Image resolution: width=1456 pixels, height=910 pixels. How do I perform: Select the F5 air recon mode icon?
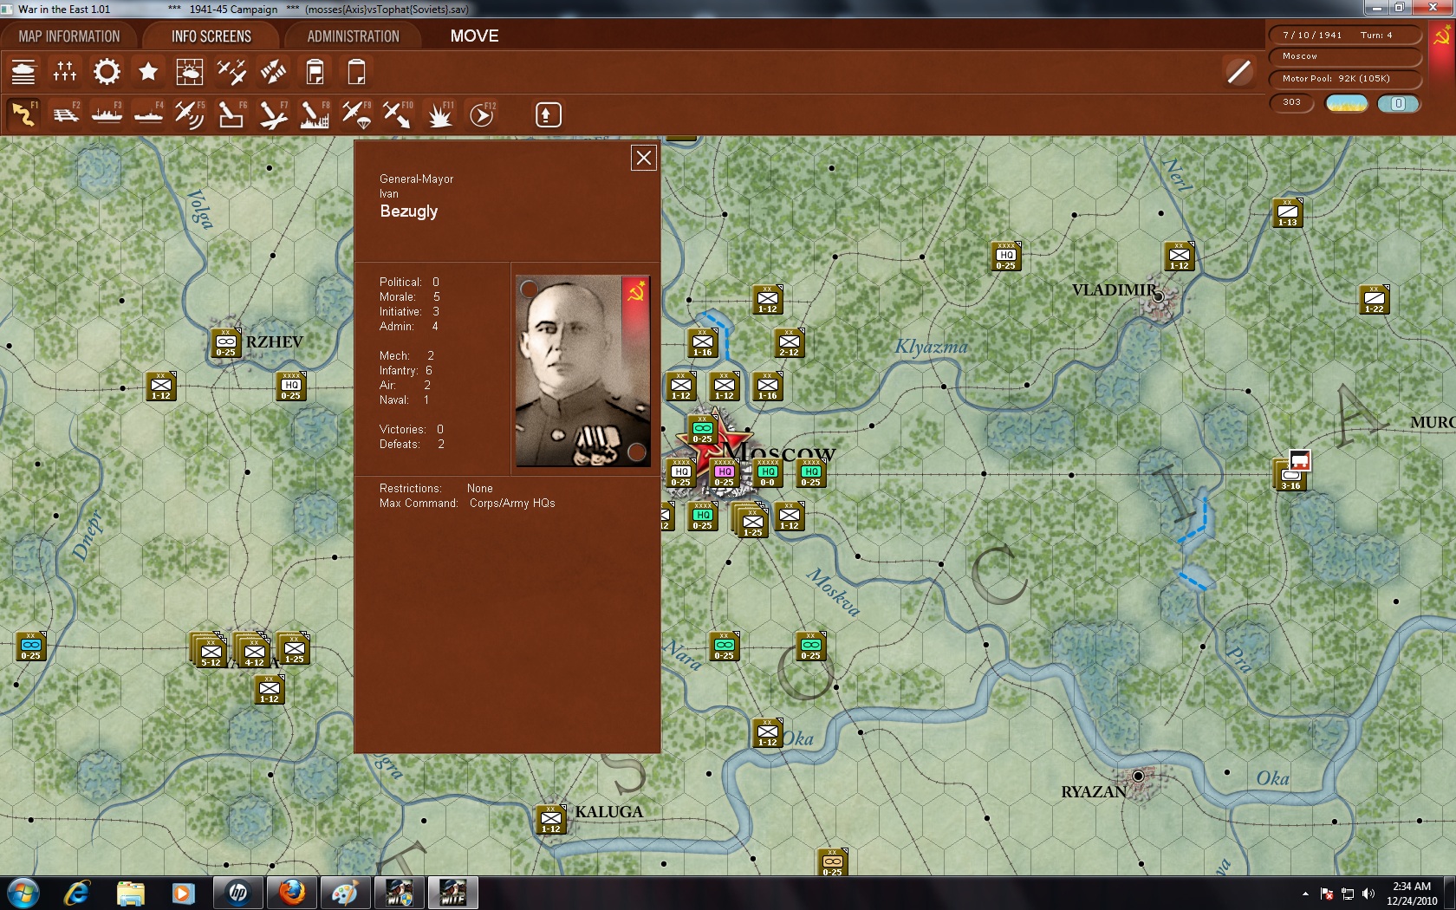[190, 114]
